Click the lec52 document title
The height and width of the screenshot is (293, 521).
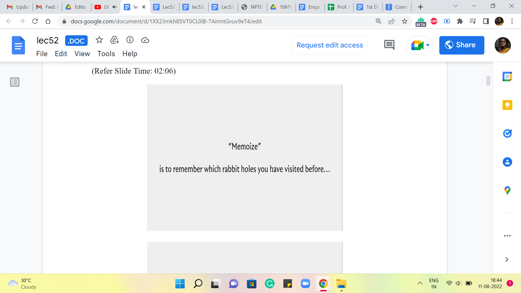[47, 40]
